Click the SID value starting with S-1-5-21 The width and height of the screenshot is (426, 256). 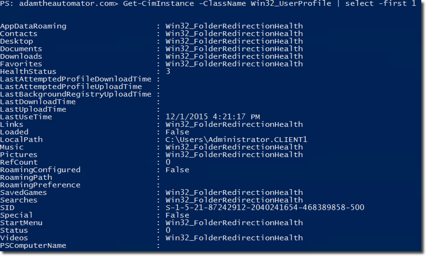click(x=265, y=208)
